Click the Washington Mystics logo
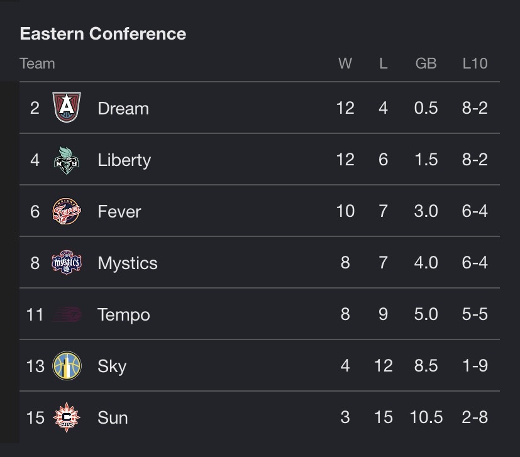 67,263
